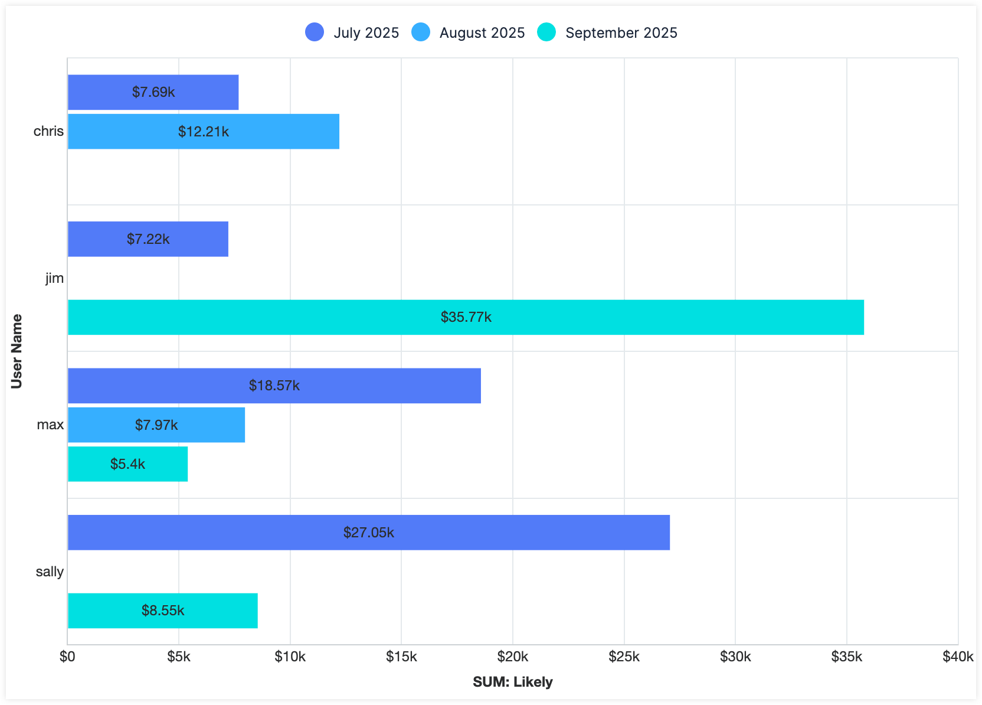This screenshot has height=705, width=982.
Task: Click jim's September bar showing $35.77k
Action: [x=466, y=317]
